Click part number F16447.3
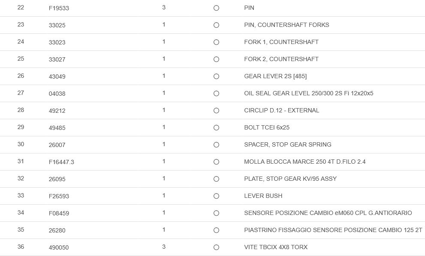Screen dimensions: 425x256 61,162
